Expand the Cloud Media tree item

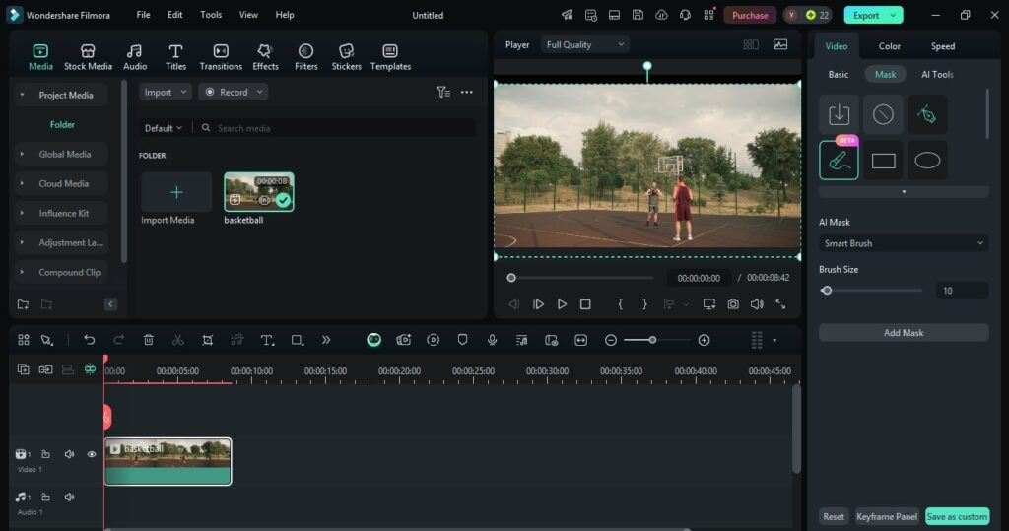(x=22, y=183)
